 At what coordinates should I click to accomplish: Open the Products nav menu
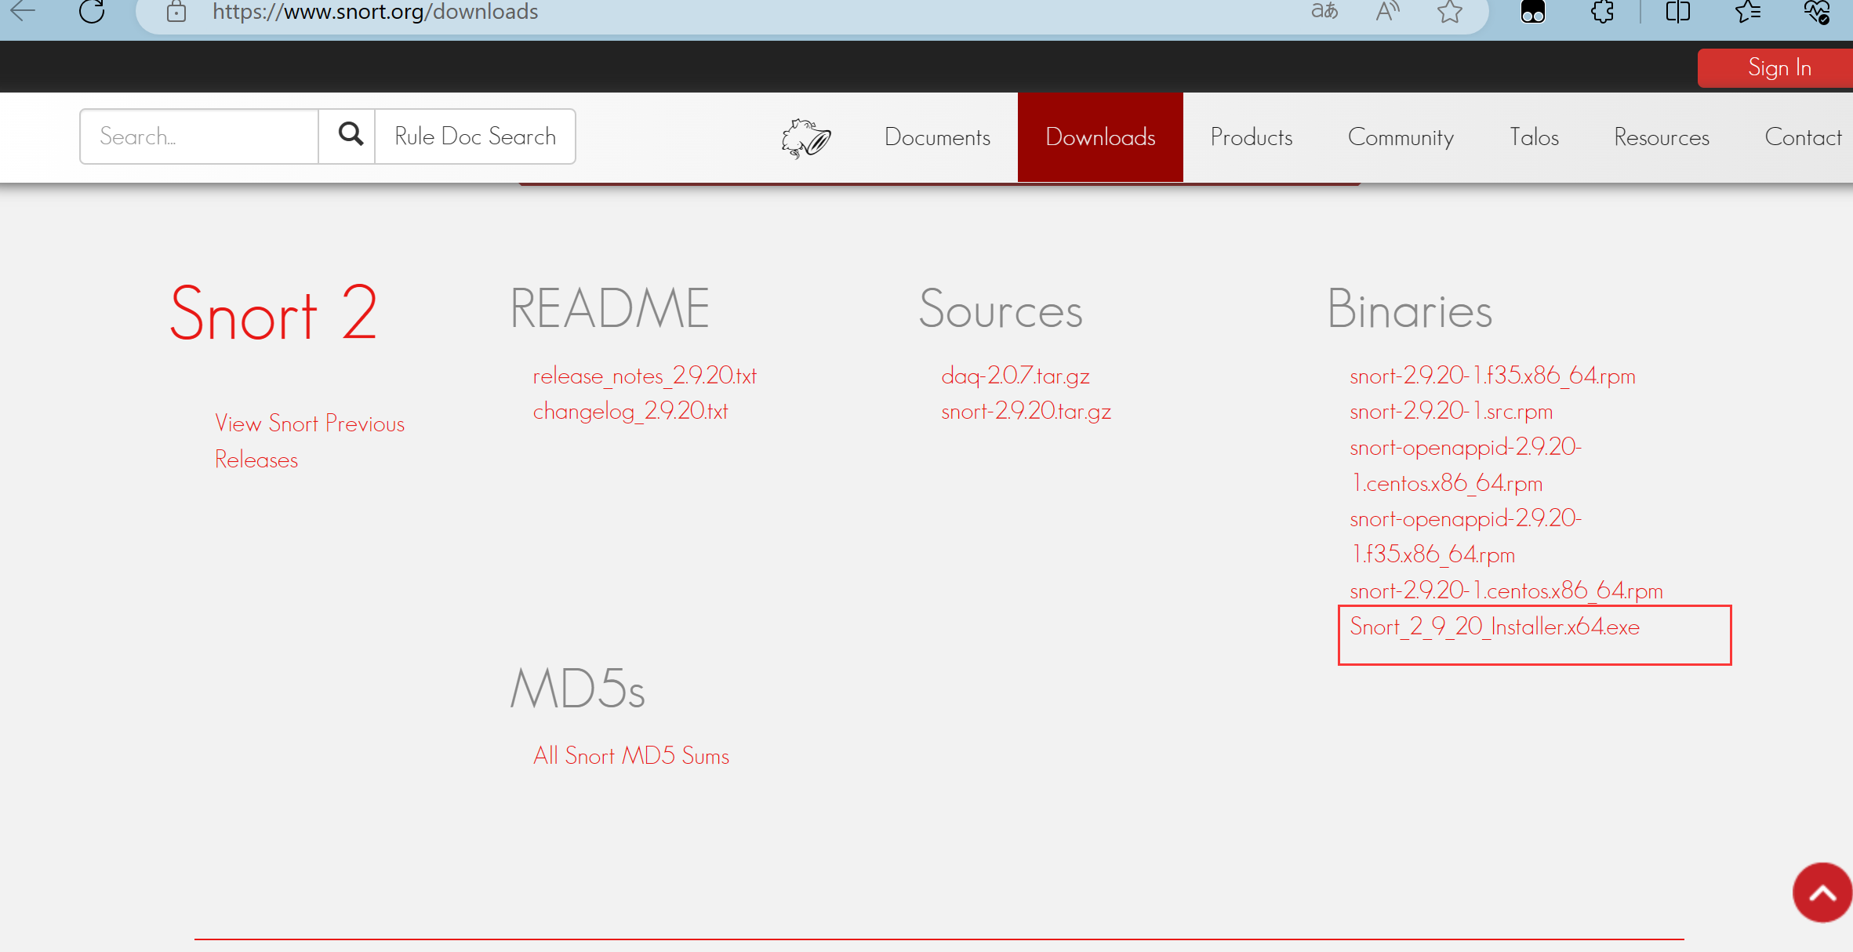[x=1252, y=136]
